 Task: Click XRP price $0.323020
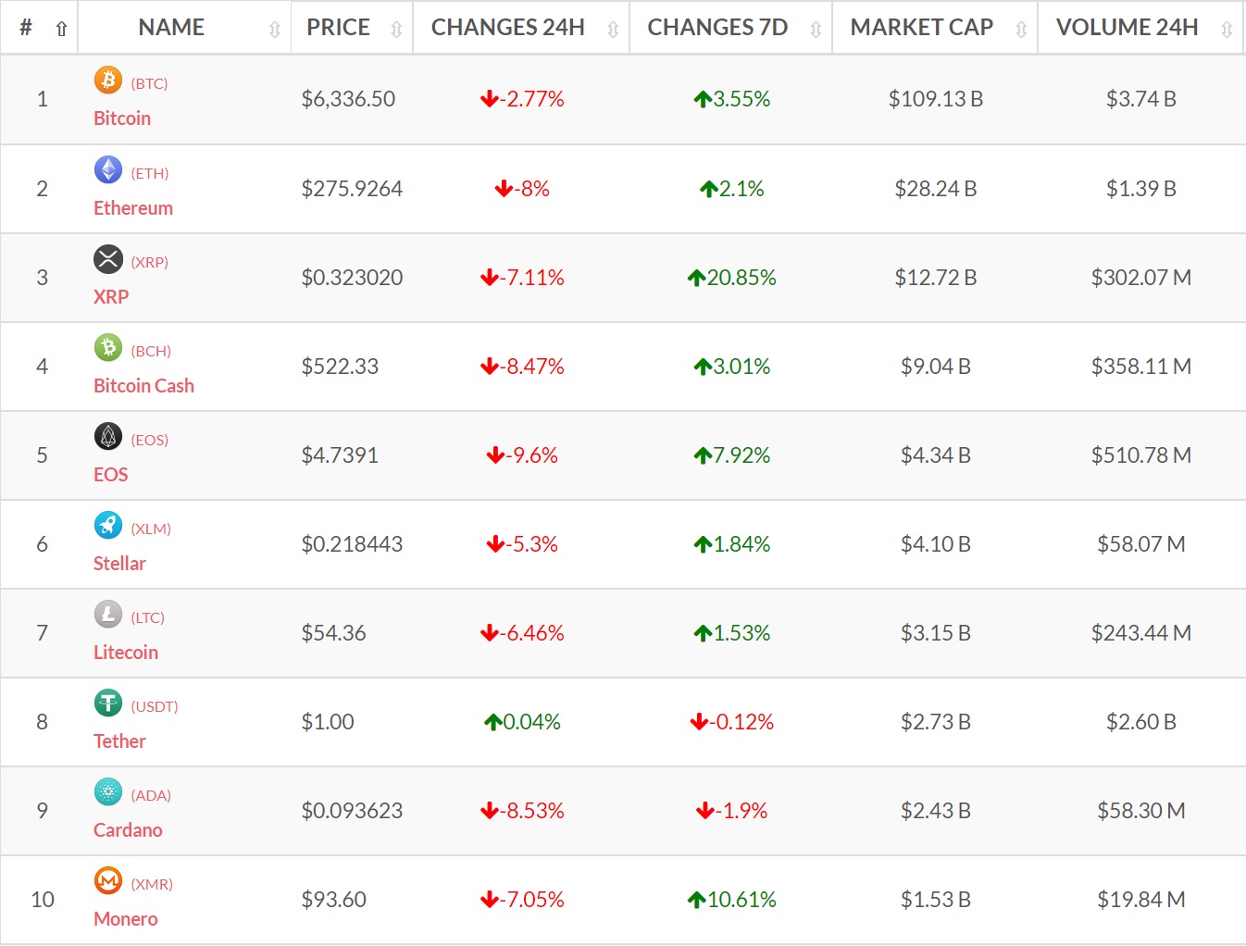coord(352,278)
